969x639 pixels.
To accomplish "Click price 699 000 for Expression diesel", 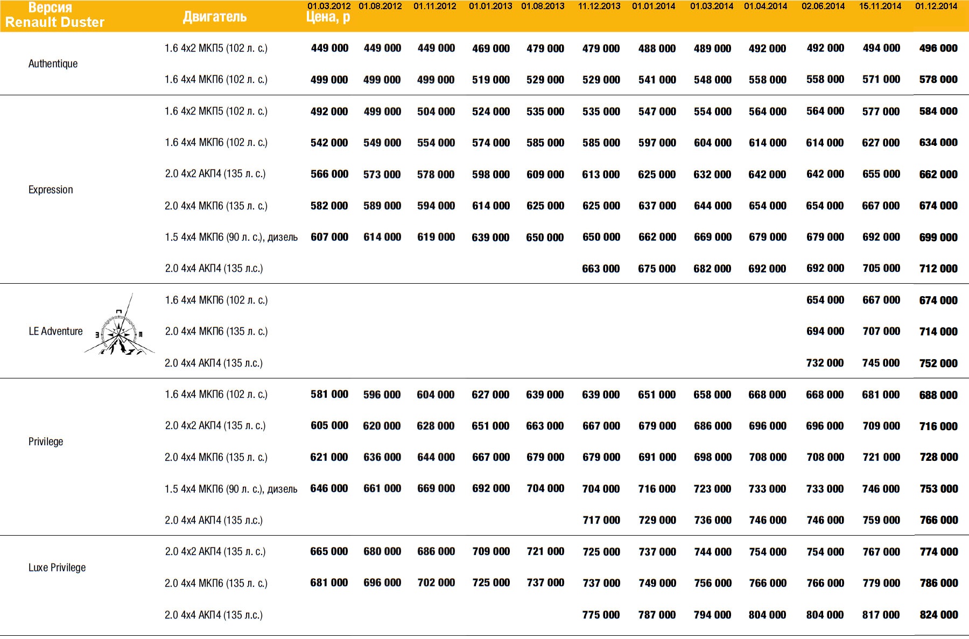I will (938, 237).
